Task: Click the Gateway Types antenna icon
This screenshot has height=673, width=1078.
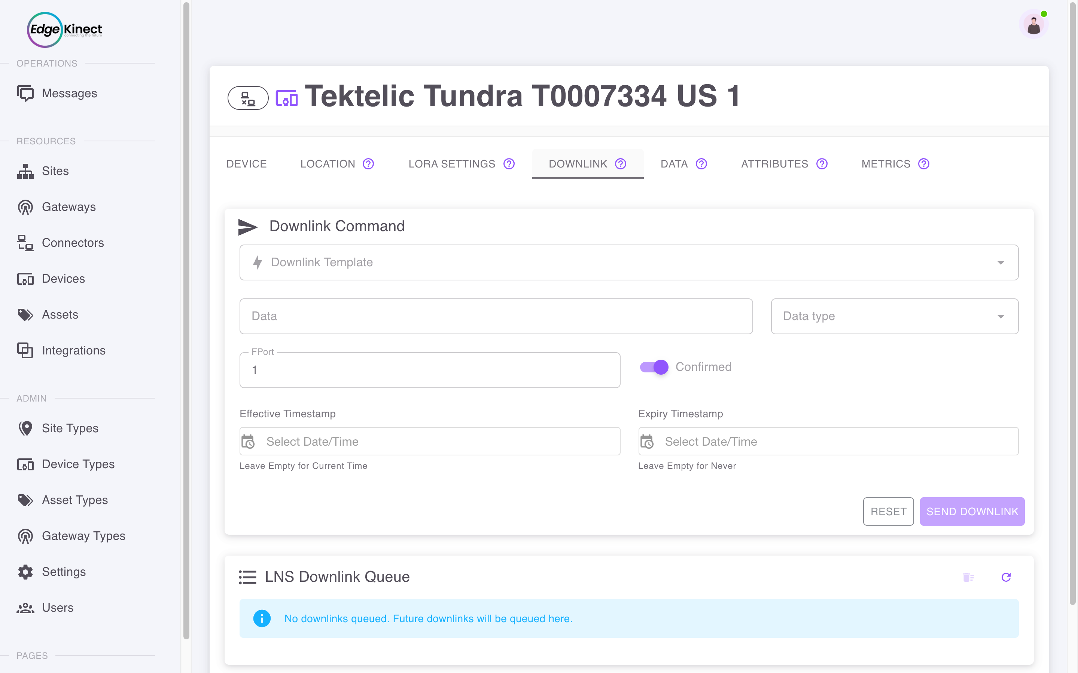Action: point(25,536)
